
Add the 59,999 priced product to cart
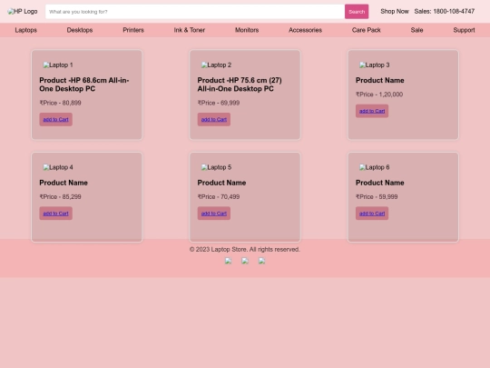click(x=372, y=214)
